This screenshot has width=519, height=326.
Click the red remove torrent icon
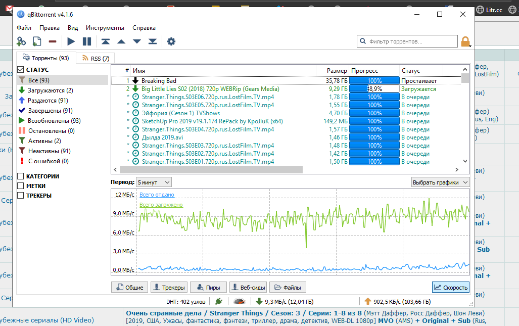click(x=52, y=41)
